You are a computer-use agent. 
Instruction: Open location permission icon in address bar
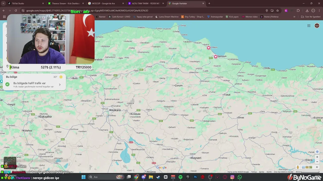pyautogui.click(x=267, y=11)
